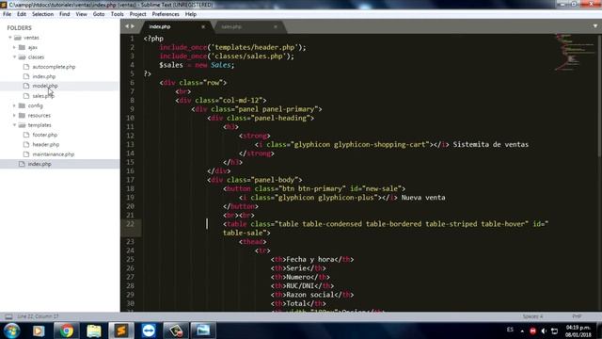Click the ES language indicator
Screen dimensions: 602x339
tap(510, 330)
